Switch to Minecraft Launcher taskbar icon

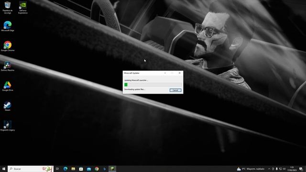[x=112, y=169]
